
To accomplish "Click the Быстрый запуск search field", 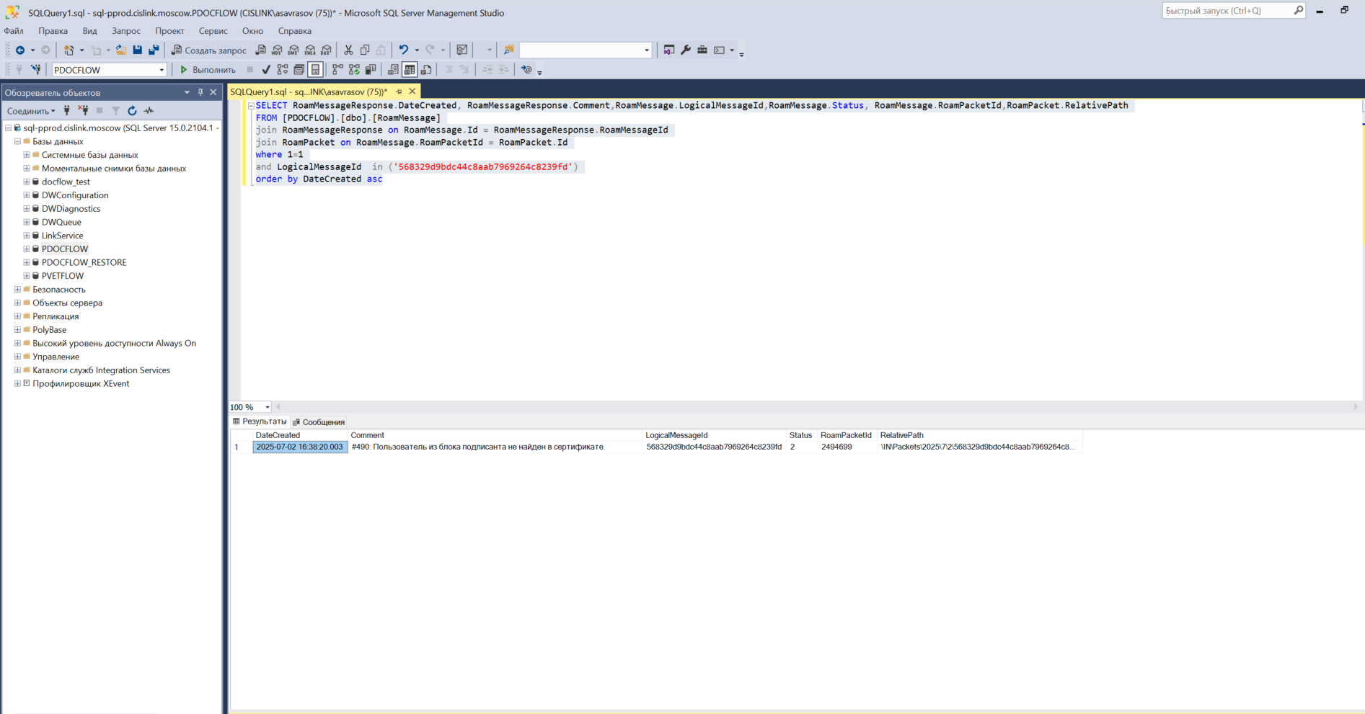I will click(x=1227, y=11).
